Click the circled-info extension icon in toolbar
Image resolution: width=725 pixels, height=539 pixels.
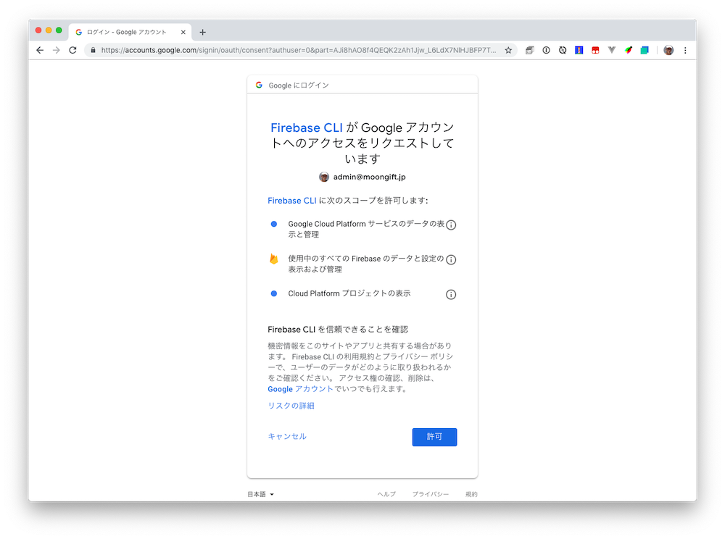(546, 50)
